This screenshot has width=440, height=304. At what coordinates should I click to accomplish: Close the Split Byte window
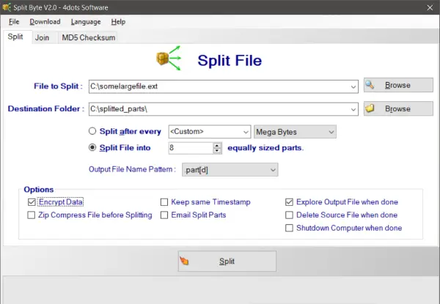coord(430,7)
